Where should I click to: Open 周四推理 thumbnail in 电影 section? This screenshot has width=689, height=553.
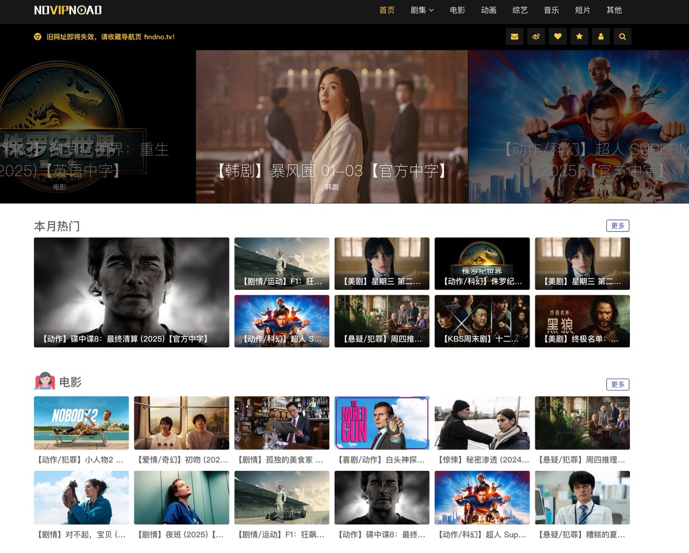582,423
